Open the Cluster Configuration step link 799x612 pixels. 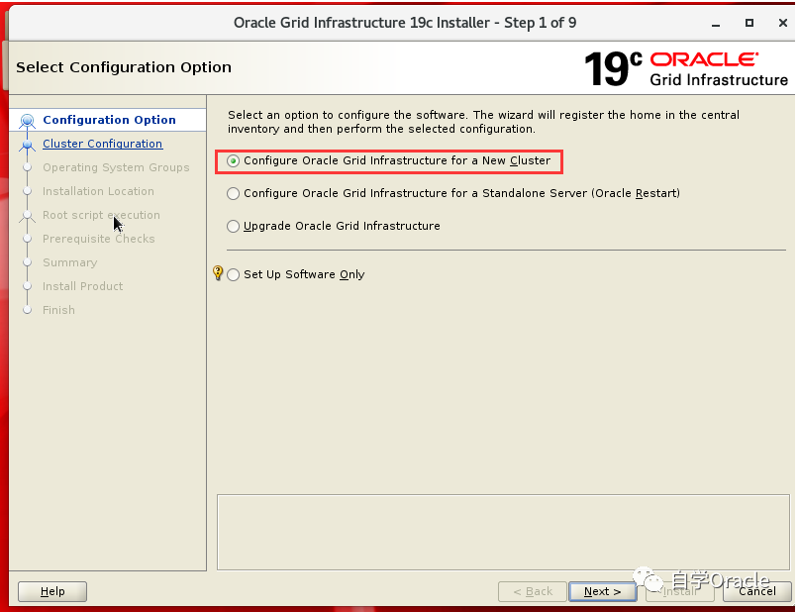coord(102,144)
